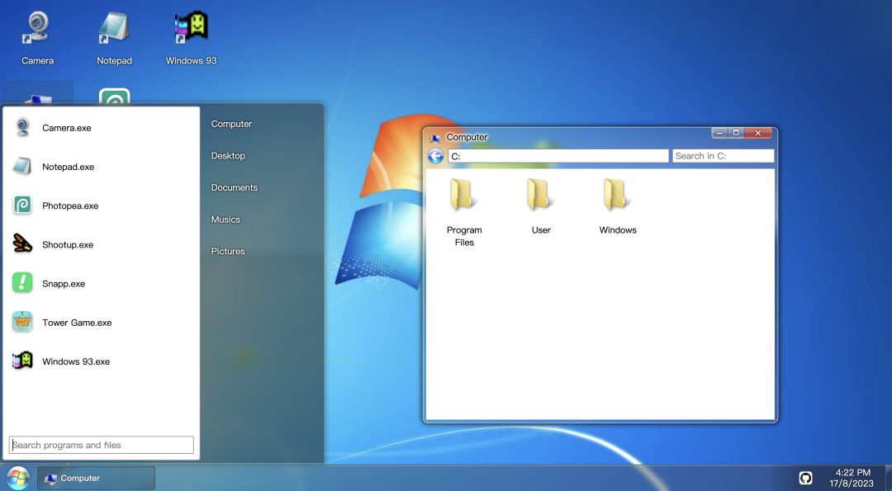Launch Camera.exe from the Start menu

pyautogui.click(x=102, y=128)
